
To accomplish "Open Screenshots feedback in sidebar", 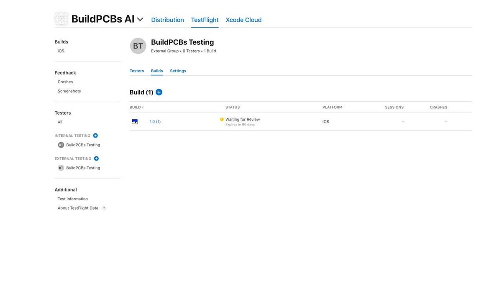I will click(x=69, y=91).
